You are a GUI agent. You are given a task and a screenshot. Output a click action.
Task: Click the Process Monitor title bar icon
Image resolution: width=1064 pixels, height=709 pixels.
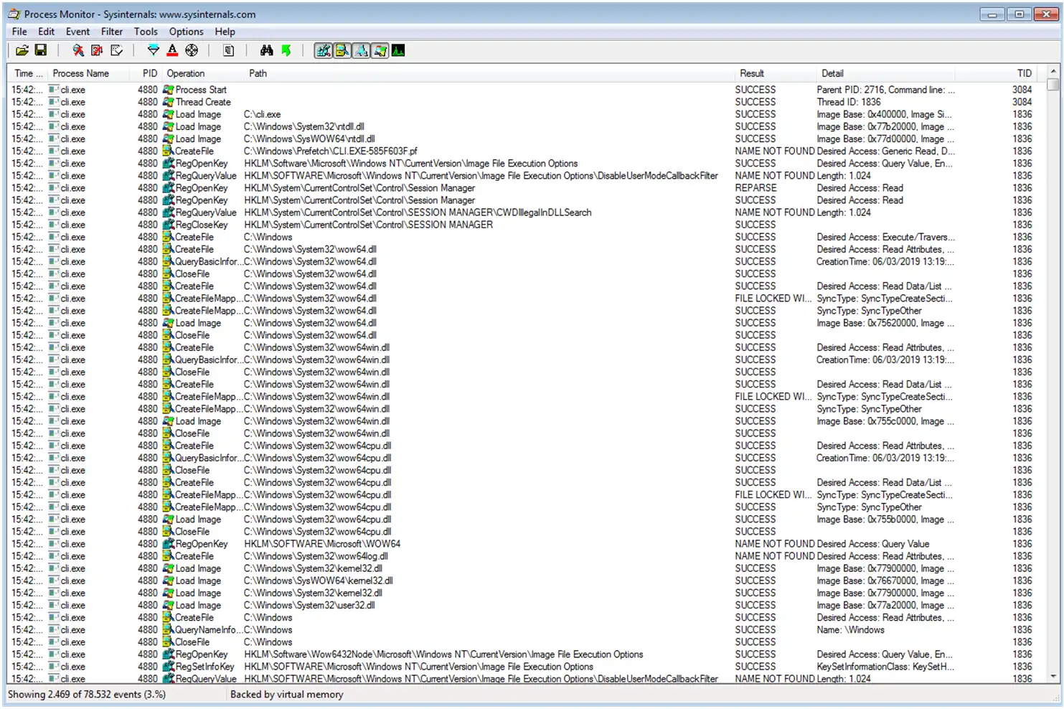(14, 14)
